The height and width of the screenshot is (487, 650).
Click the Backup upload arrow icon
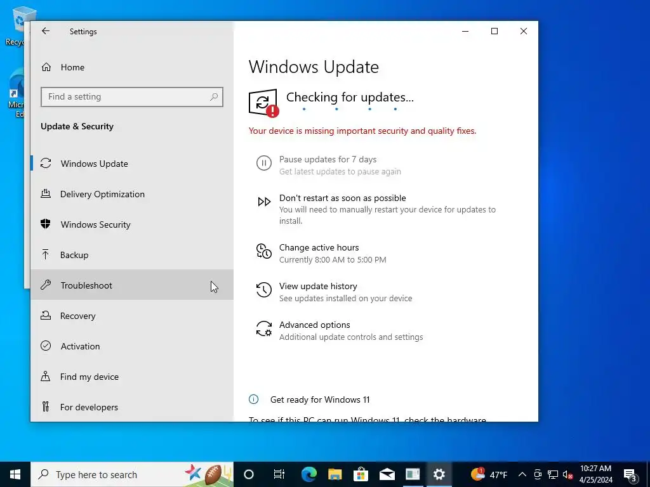[x=46, y=254]
